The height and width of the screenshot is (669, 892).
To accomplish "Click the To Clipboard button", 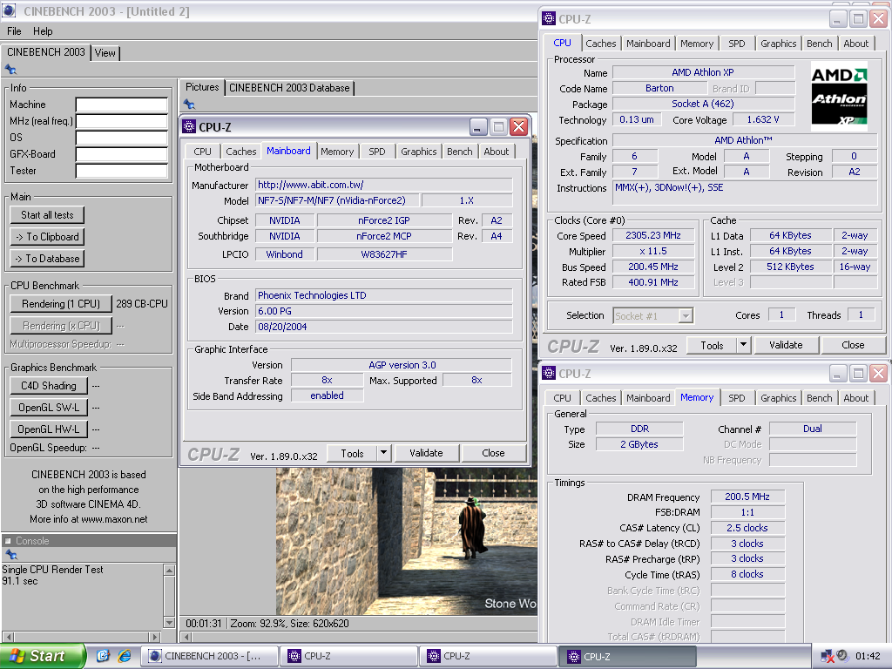I will tap(47, 237).
